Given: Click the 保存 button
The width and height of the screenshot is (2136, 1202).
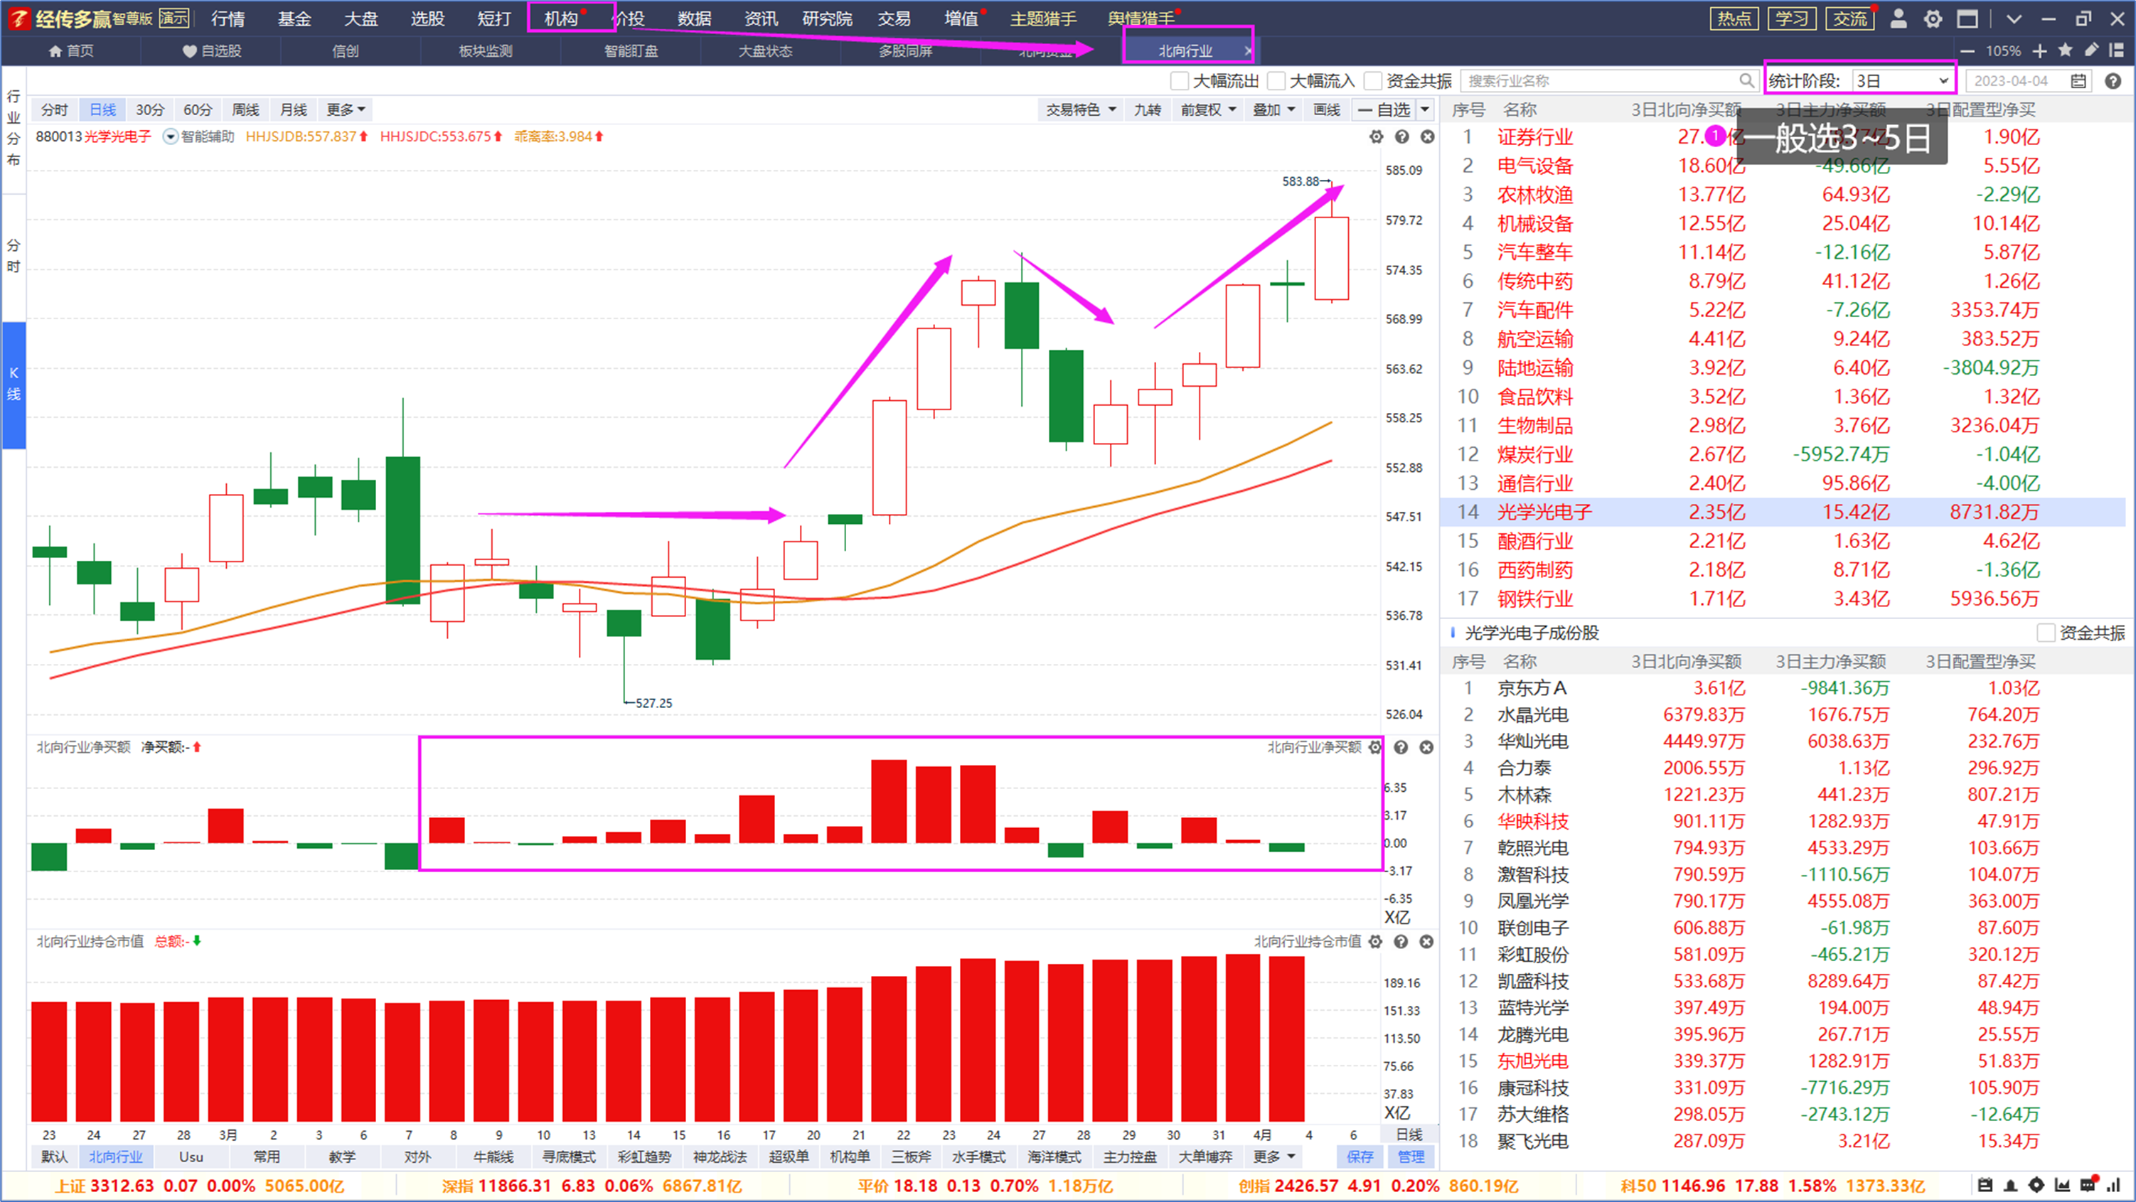Looking at the screenshot, I should [x=1359, y=1157].
